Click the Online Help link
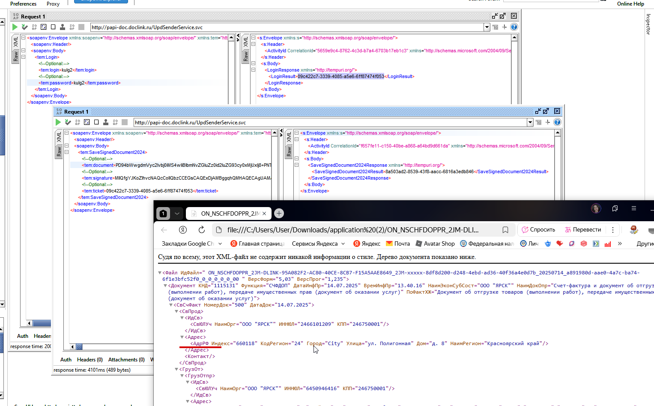Screen dimensions: 654x406 [x=630, y=4]
